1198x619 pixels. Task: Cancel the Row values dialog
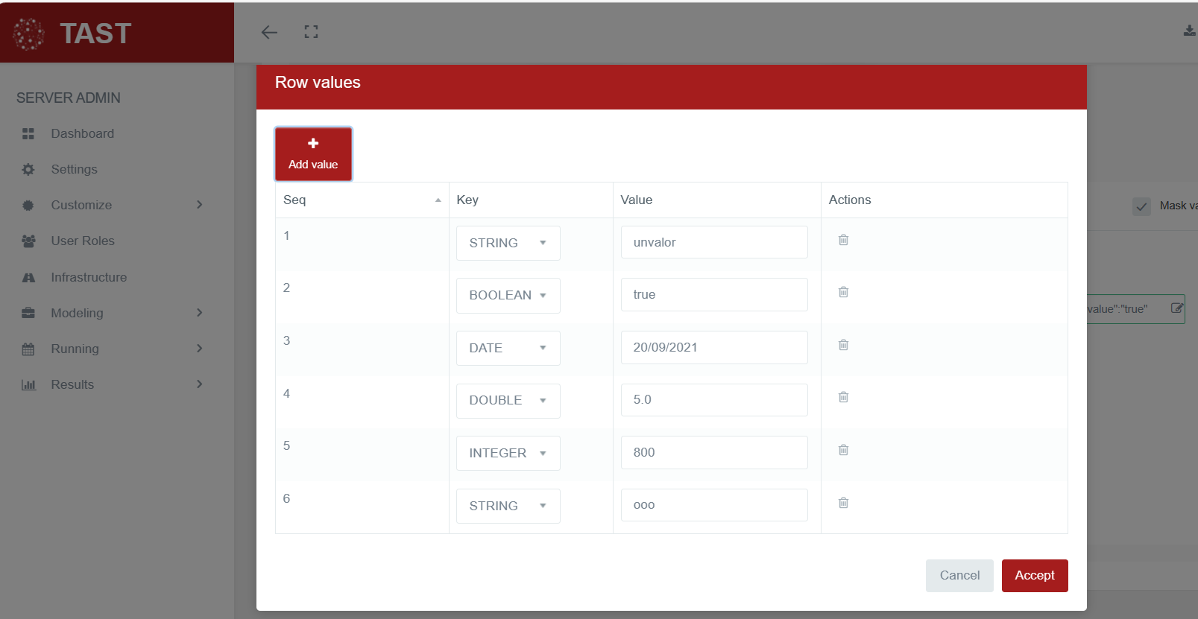(959, 576)
